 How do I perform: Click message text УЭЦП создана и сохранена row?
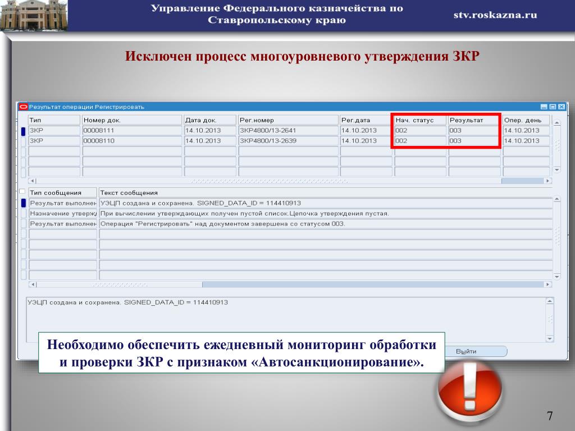(x=326, y=203)
